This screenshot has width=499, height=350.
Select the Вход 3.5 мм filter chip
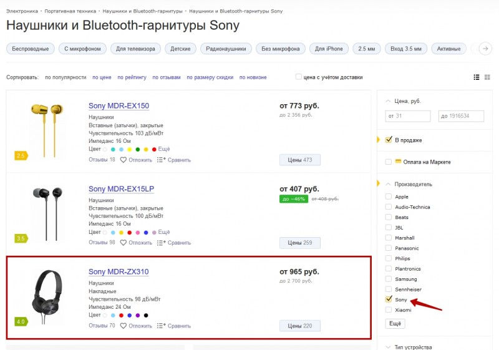(406, 49)
